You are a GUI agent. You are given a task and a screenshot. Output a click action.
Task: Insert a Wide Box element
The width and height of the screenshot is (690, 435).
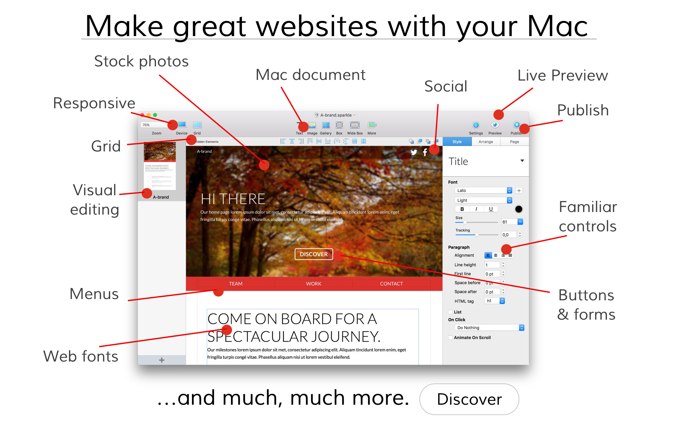(x=354, y=125)
